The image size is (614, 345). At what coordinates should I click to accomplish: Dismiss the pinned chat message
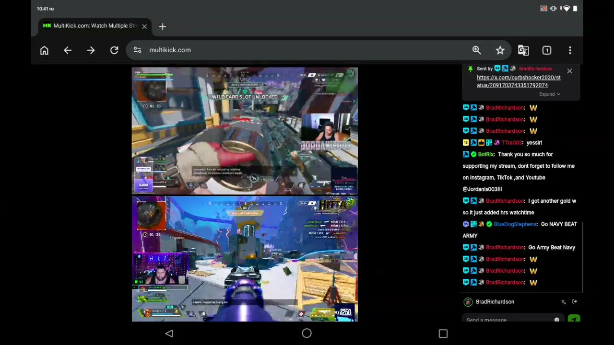pyautogui.click(x=569, y=71)
